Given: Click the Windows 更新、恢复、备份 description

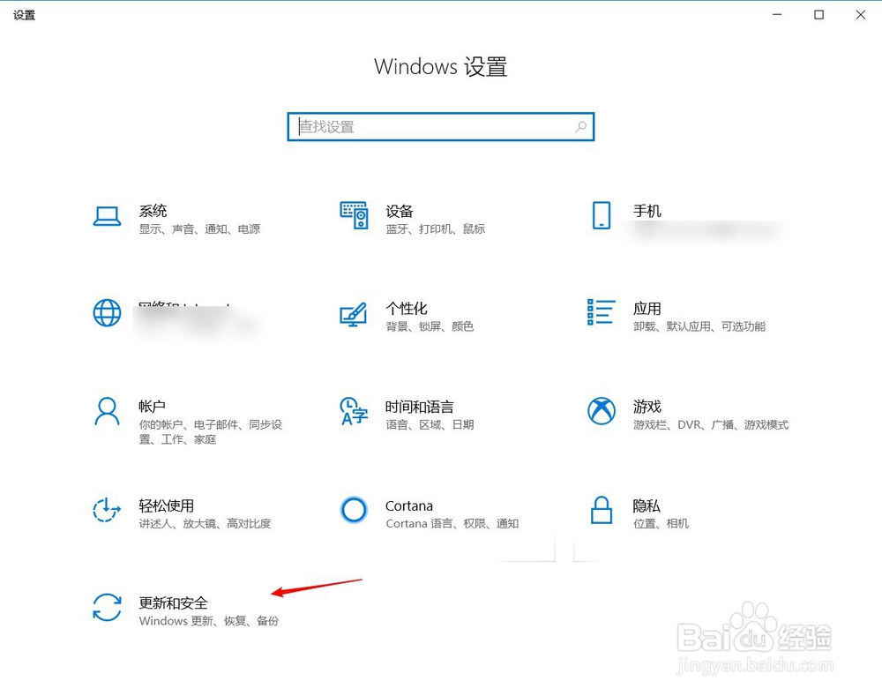Looking at the screenshot, I should coord(209,621).
